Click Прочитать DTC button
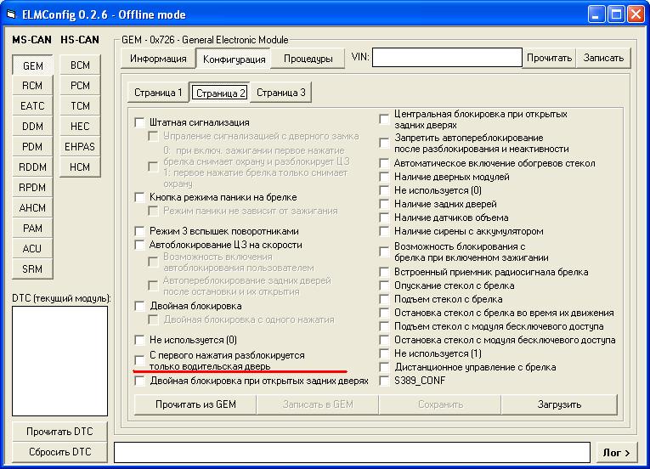 59,432
